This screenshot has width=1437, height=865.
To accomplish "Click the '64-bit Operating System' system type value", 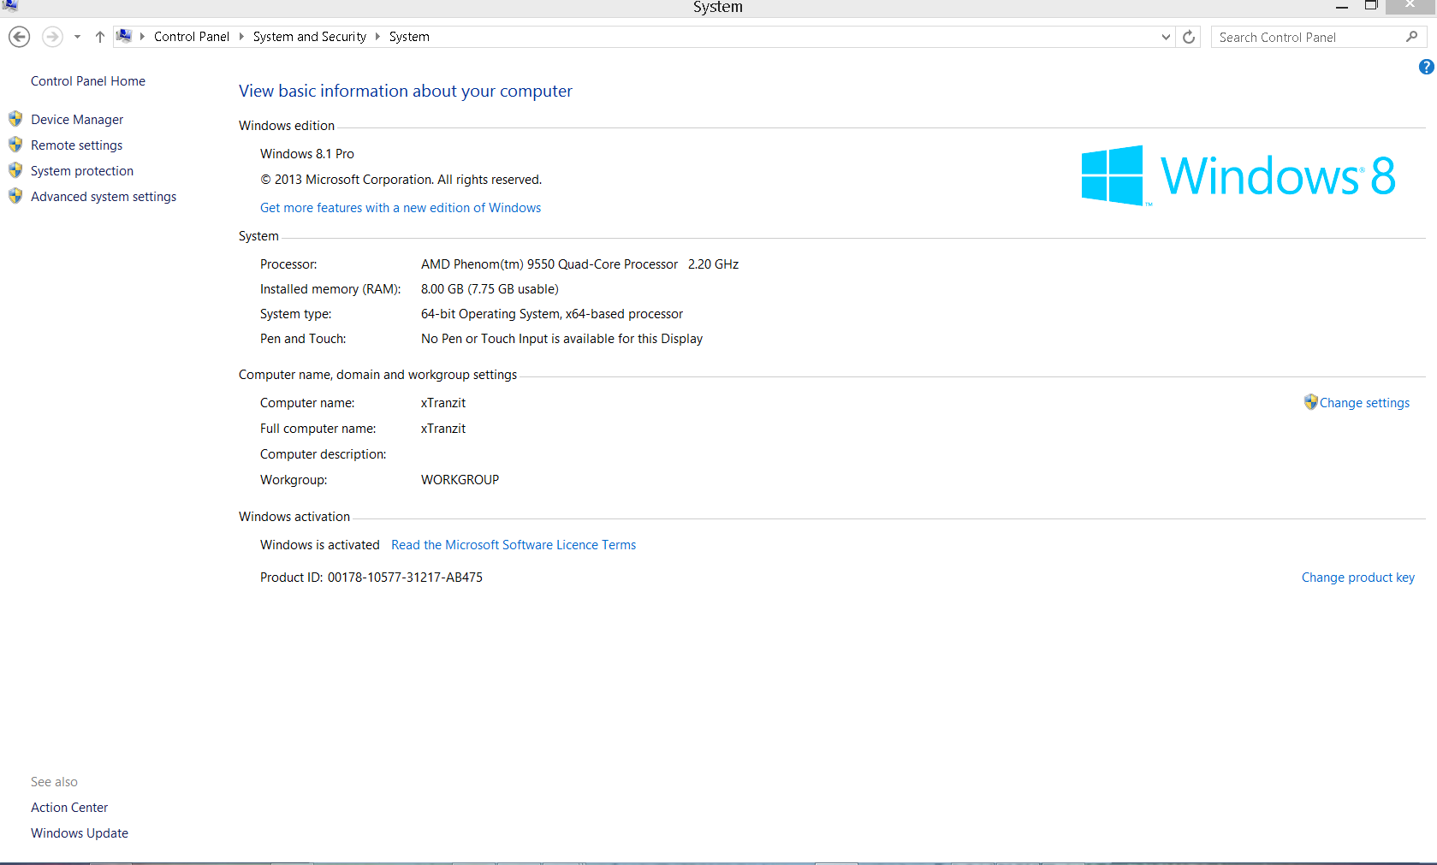I will click(x=552, y=314).
